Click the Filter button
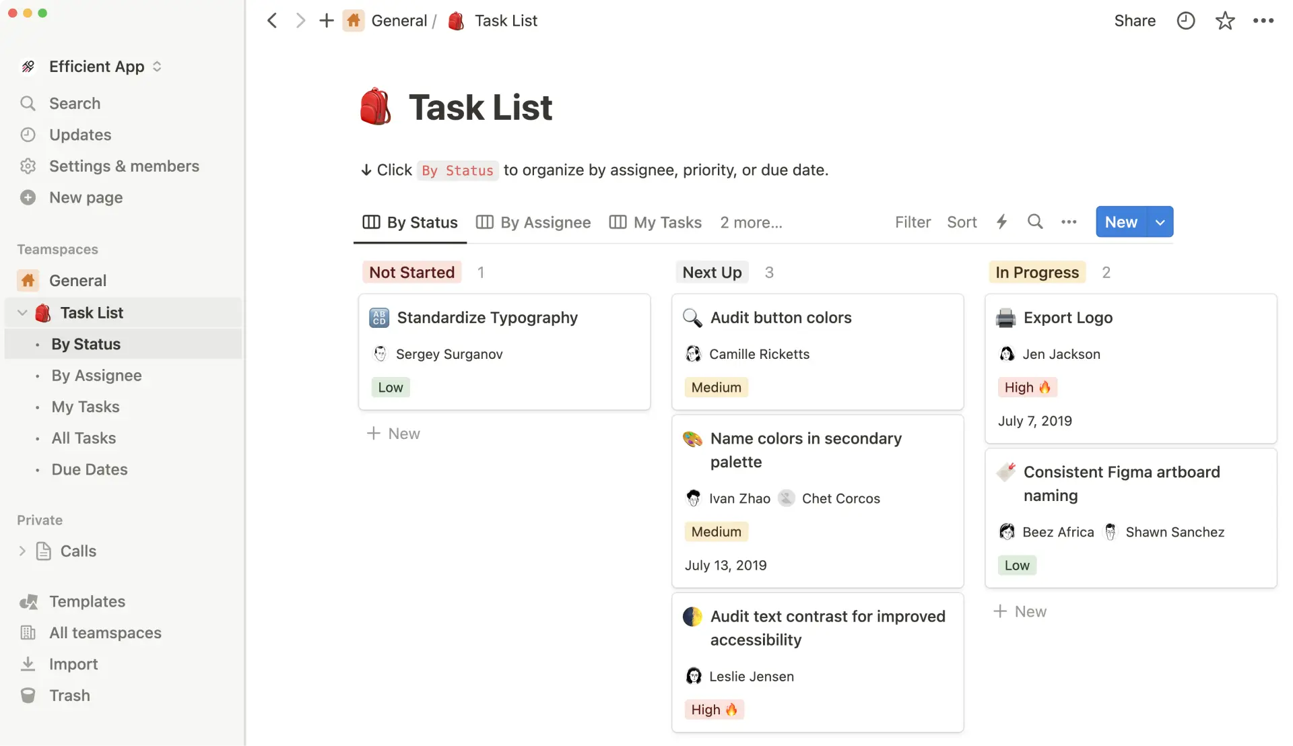 [913, 222]
